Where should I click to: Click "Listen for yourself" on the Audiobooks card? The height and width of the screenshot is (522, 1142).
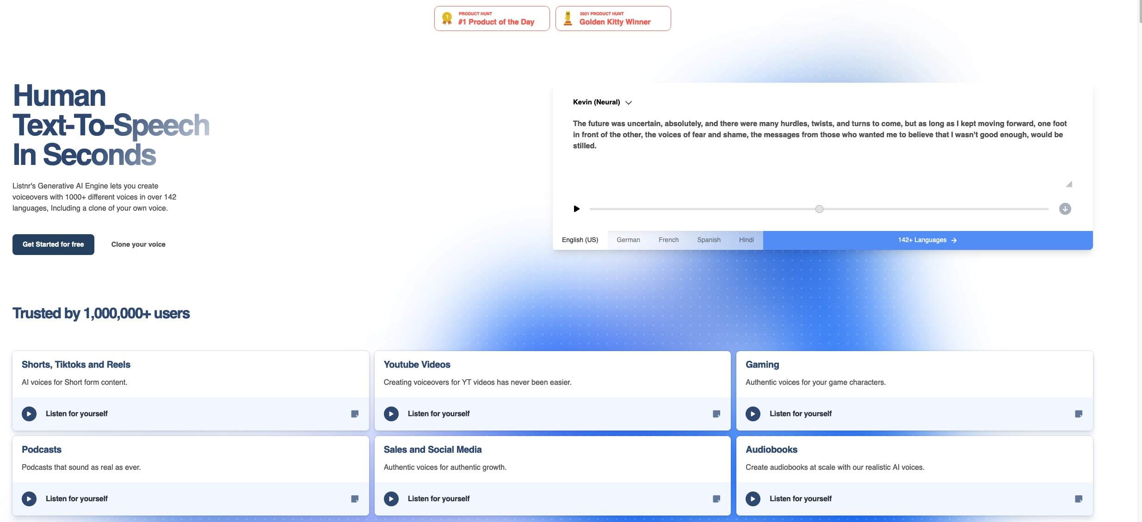801,499
